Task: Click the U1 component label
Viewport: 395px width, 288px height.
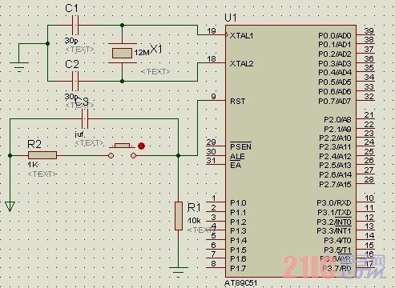Action: pyautogui.click(x=231, y=18)
